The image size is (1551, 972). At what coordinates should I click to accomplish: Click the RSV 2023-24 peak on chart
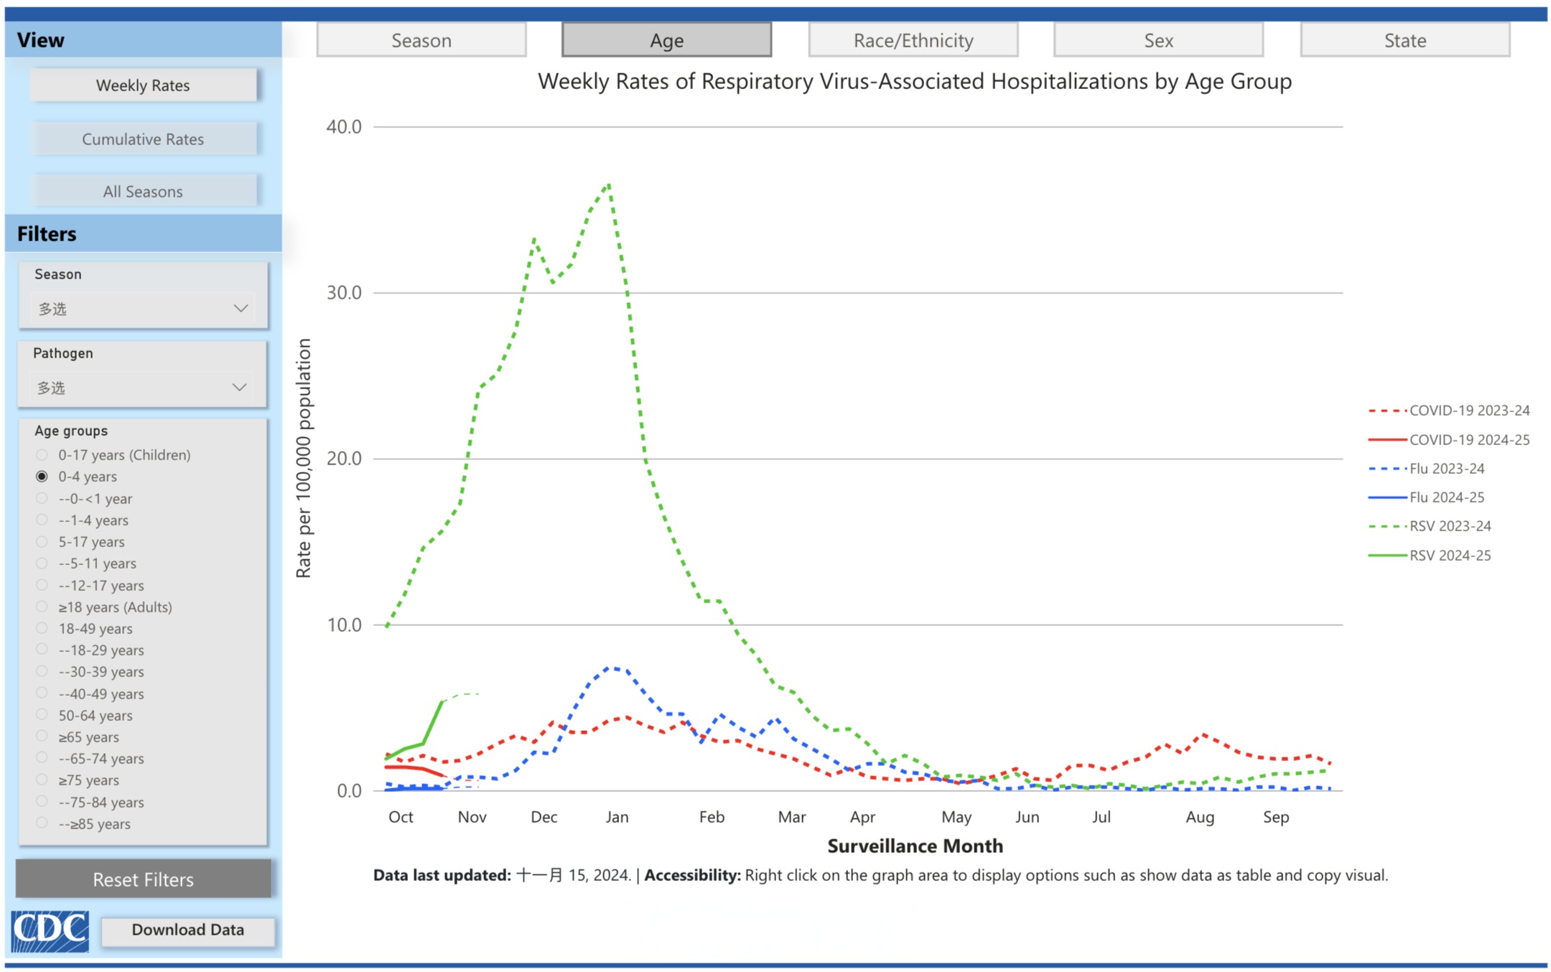609,185
